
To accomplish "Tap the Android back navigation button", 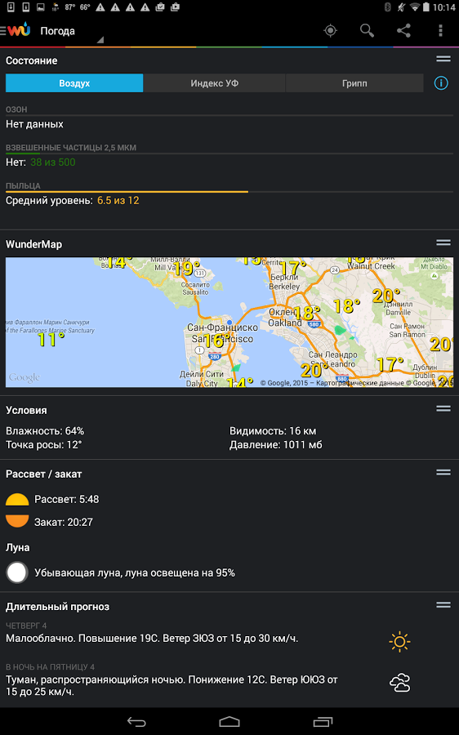I will 136,721.
